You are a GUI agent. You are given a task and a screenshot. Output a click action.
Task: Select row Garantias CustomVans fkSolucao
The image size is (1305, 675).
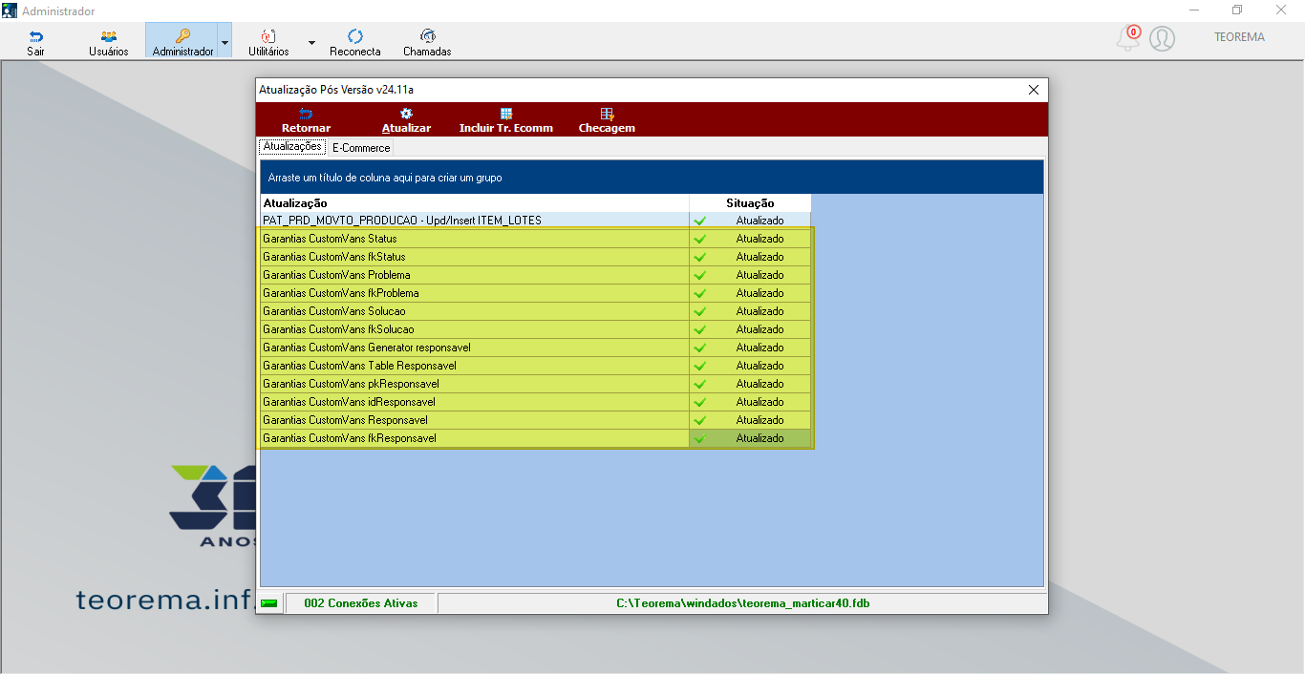click(x=536, y=329)
